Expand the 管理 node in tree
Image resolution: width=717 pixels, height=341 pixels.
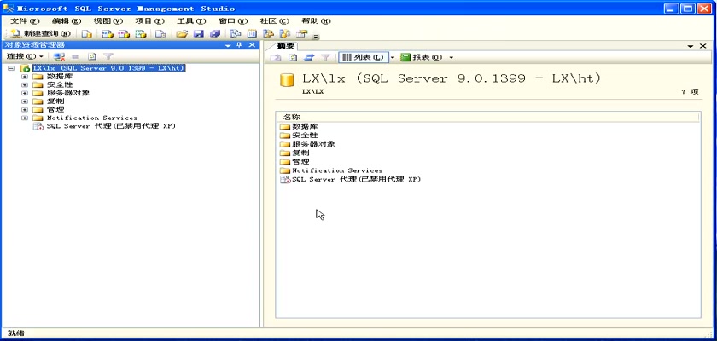click(x=25, y=110)
